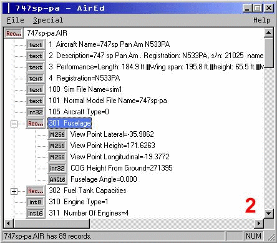Image resolution: width=277 pixels, height=243 pixels.
Task: Click the text icon for Registration row
Action: [x=36, y=78]
